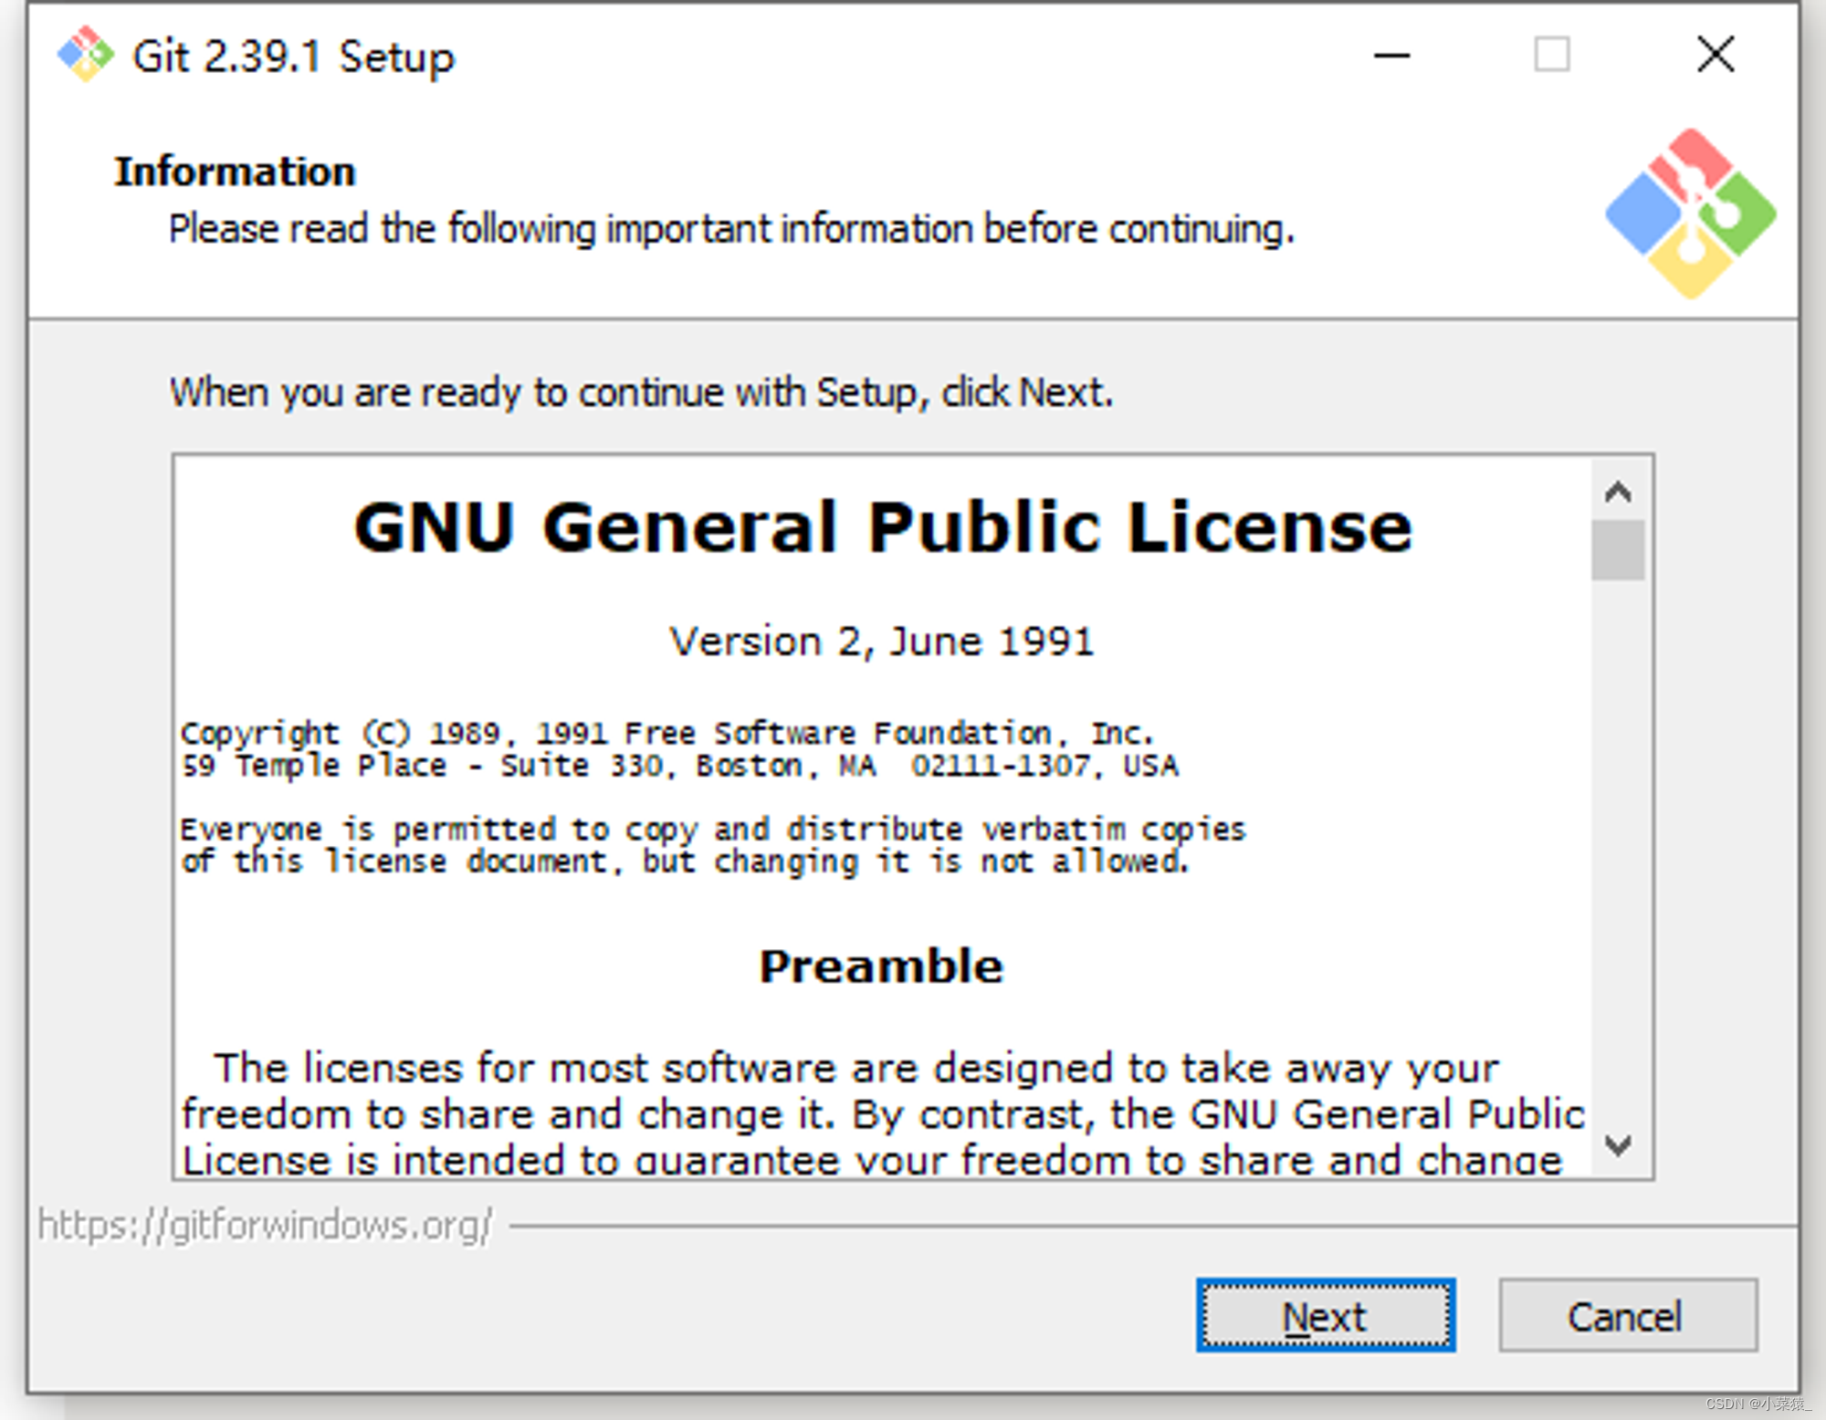Close the Git Setup window
The width and height of the screenshot is (1826, 1420).
tap(1715, 55)
